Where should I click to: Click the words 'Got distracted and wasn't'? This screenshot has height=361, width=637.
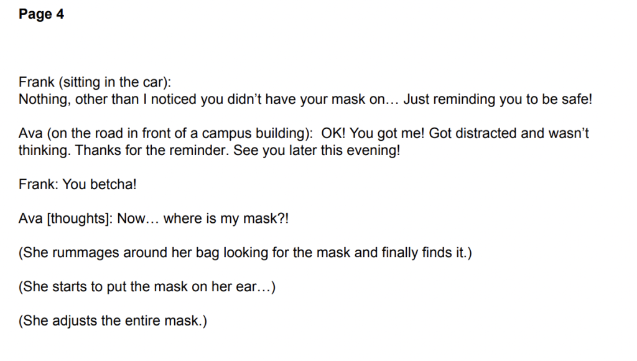[x=509, y=133]
